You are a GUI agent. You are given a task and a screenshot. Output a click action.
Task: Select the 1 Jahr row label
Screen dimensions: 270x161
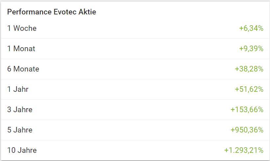point(18,90)
